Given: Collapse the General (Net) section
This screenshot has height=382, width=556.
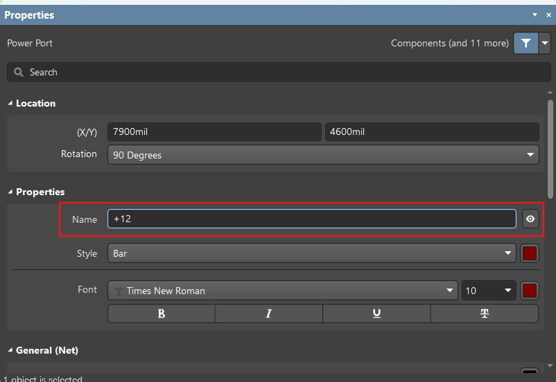Looking at the screenshot, I should click(10, 350).
